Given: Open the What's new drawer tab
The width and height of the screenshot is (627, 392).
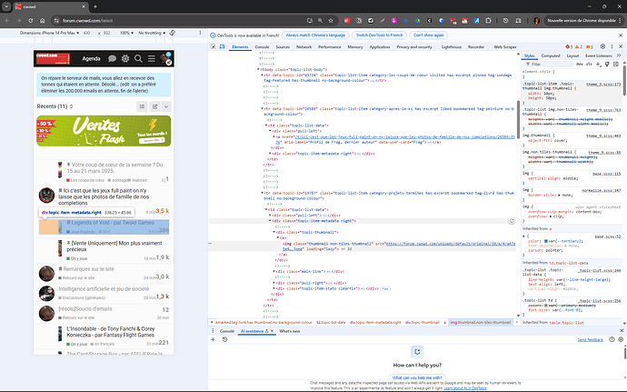Looking at the screenshot, I should coord(290,331).
